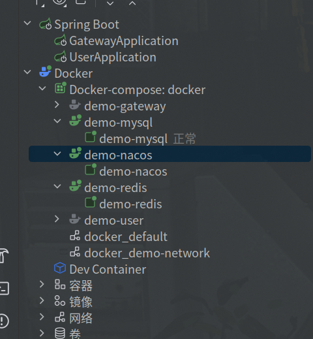Select the docker_default network label
313x339 pixels.
click(x=126, y=237)
